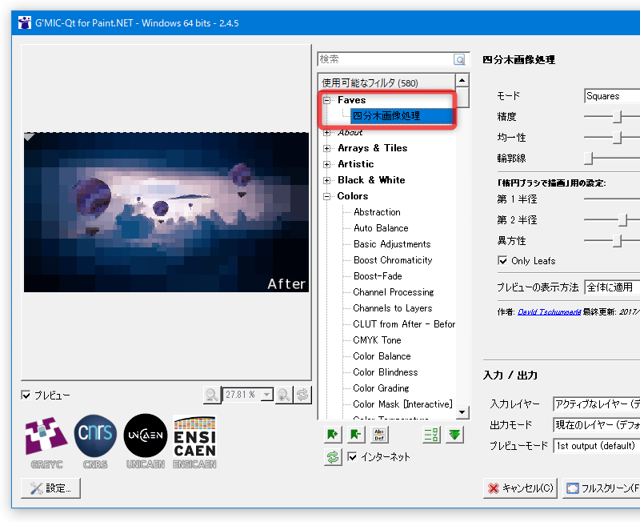
Task: Click the preview split triangle marker
Action: tap(29, 137)
